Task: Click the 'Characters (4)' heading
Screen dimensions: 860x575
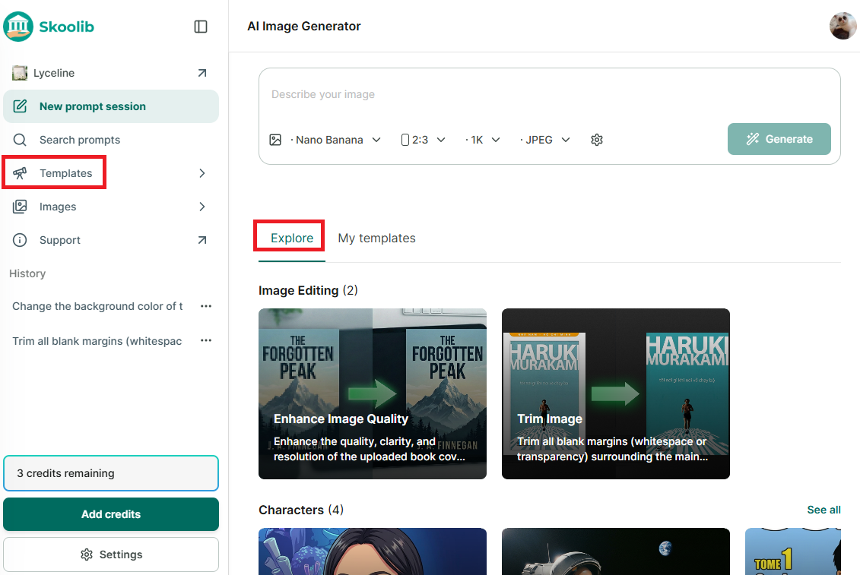Action: click(301, 510)
